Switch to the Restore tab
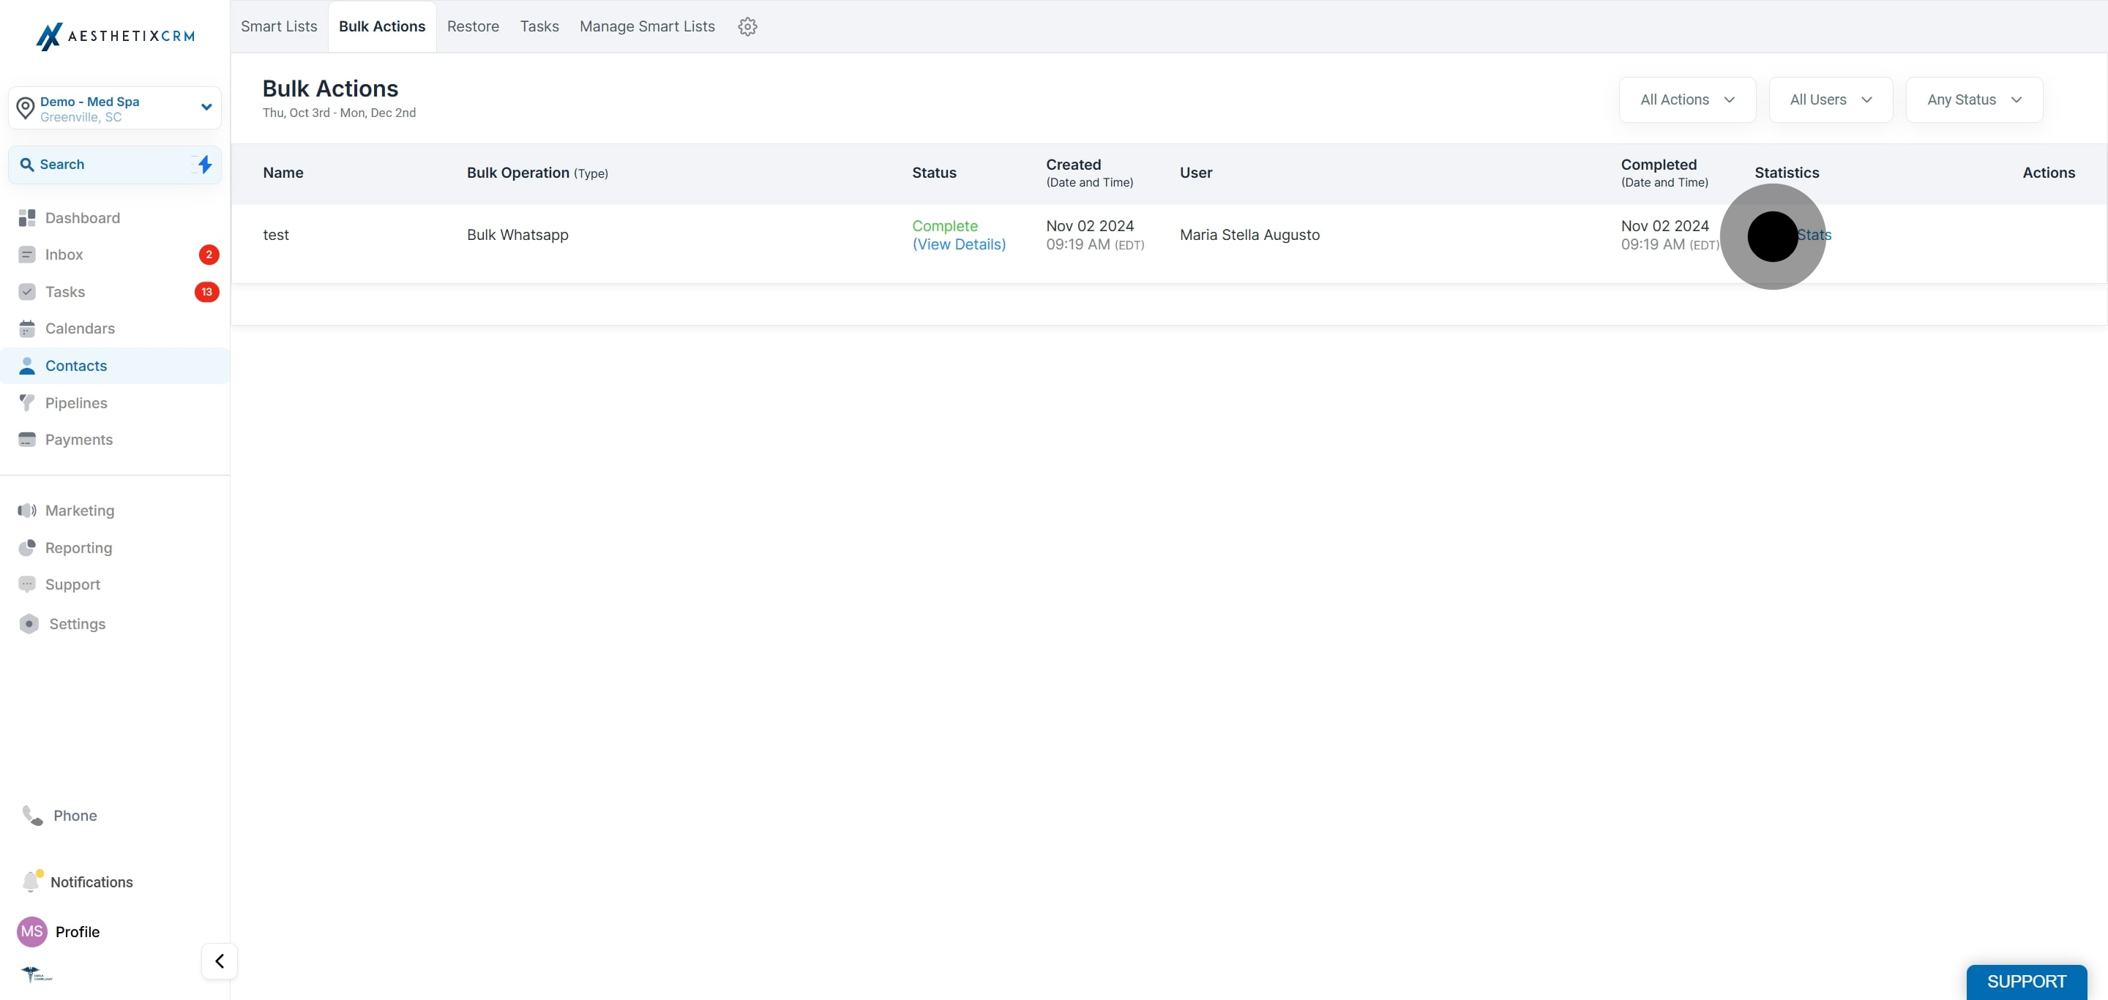This screenshot has height=1000, width=2108. click(472, 27)
